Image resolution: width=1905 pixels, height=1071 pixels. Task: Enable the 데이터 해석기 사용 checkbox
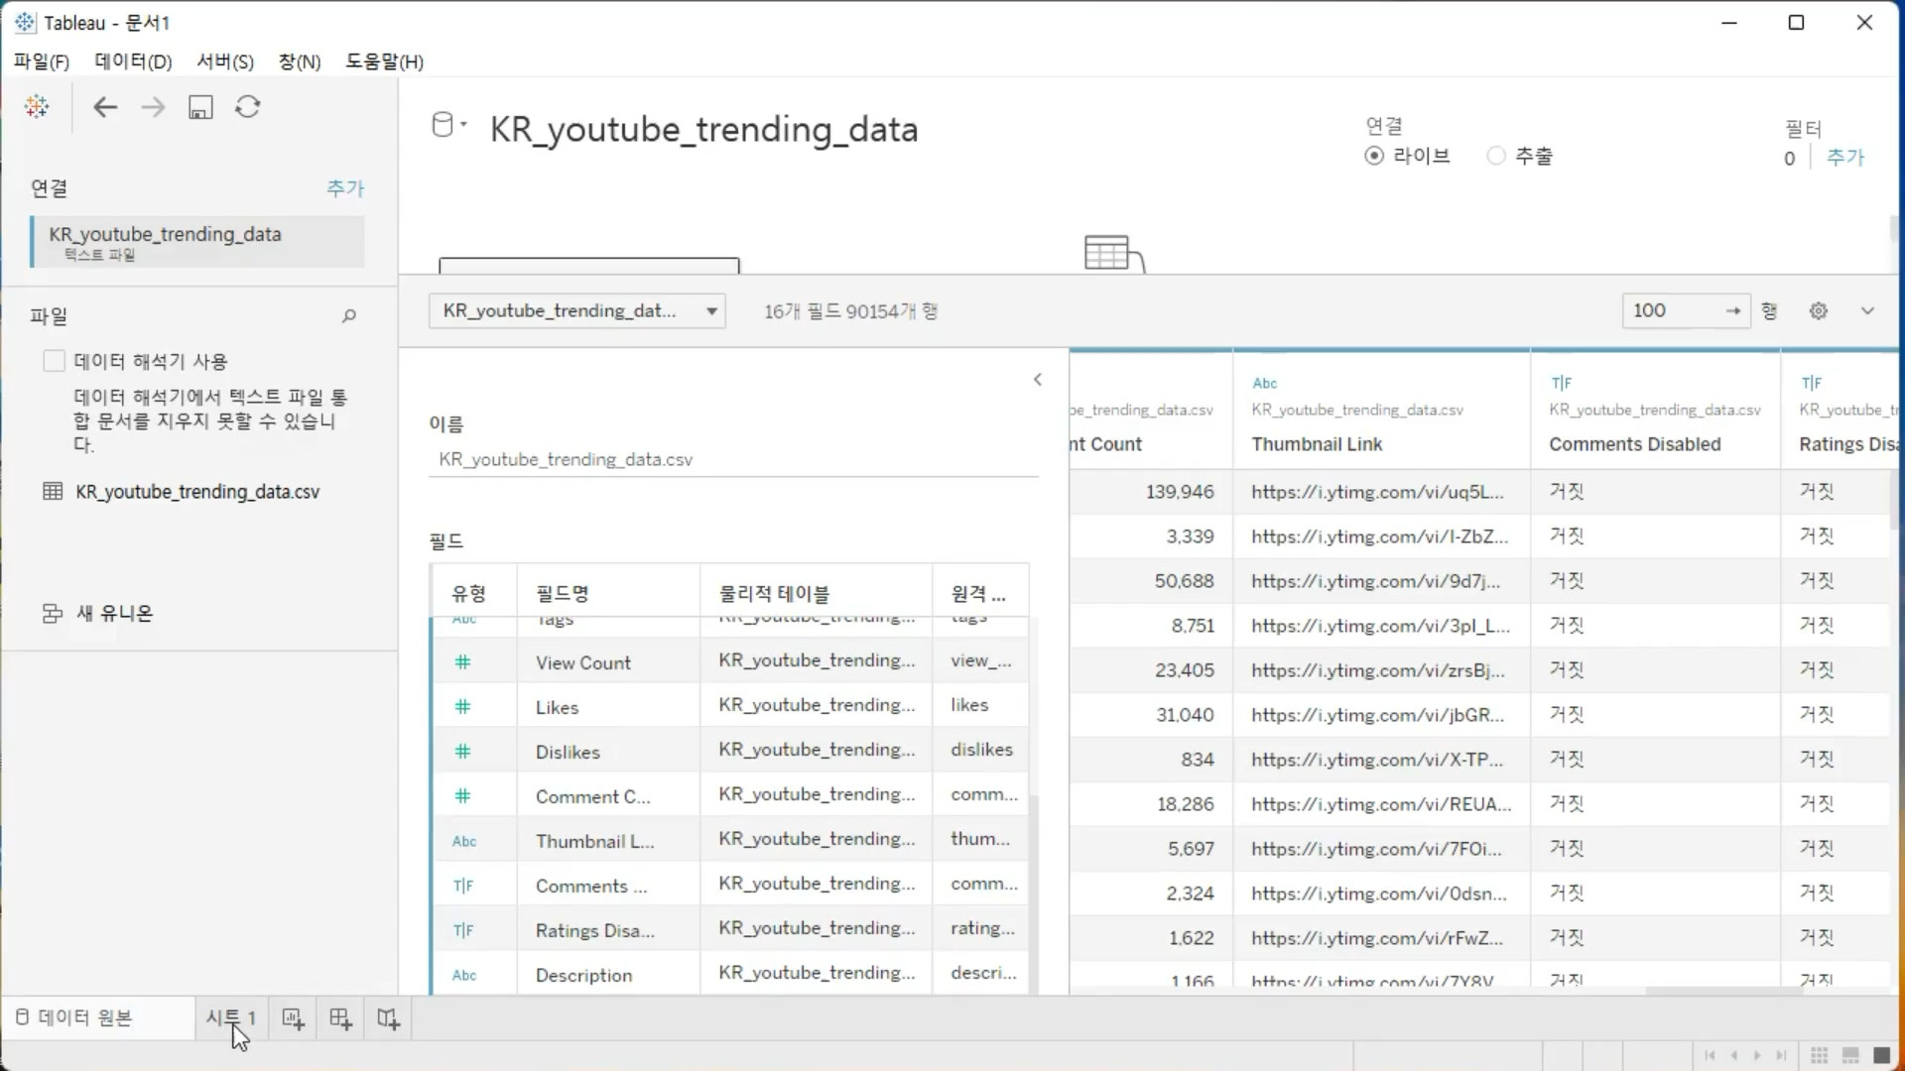click(x=55, y=361)
